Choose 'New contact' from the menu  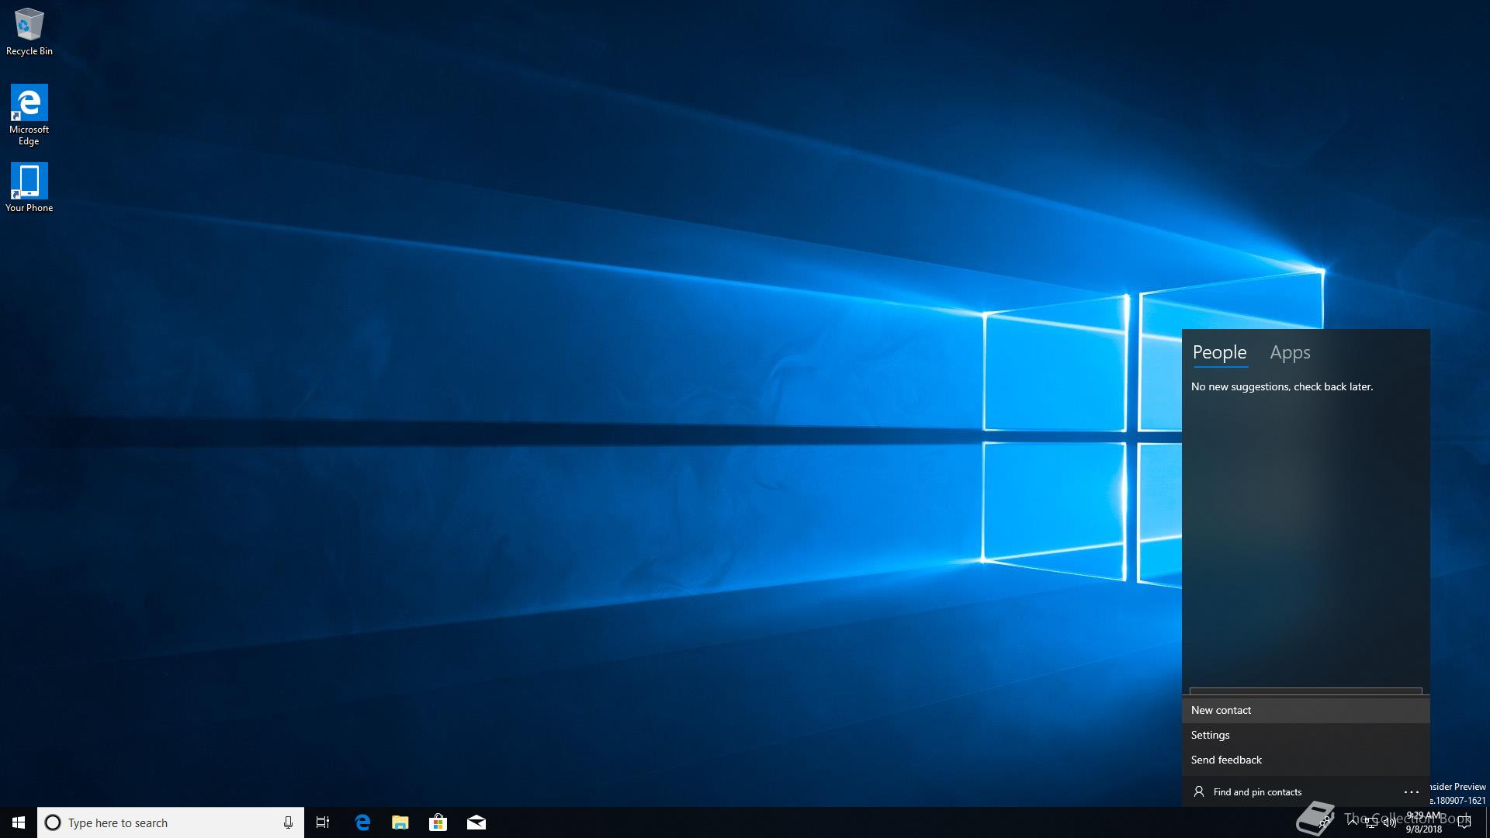pos(1305,710)
